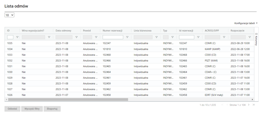This screenshot has height=114, width=263.
Task: Click the horizontal table scrollbar
Action: coord(67,99)
